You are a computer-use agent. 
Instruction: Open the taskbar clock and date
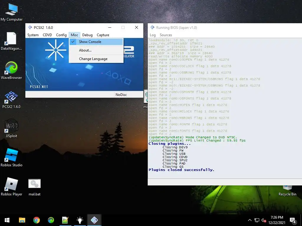[x=277, y=220]
